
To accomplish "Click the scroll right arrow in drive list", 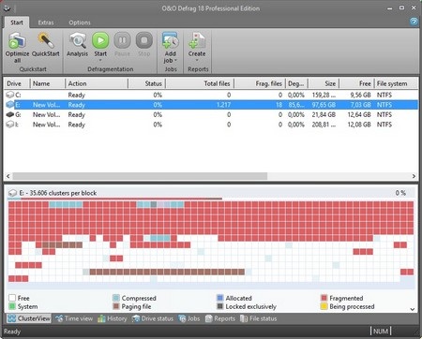I will pos(414,176).
